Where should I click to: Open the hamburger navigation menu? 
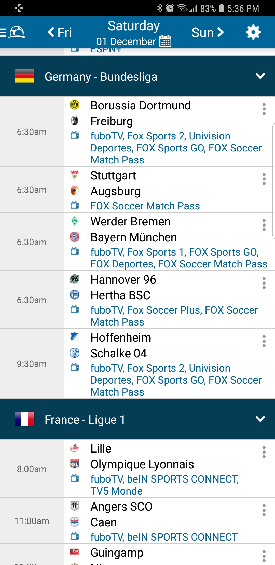point(4,32)
